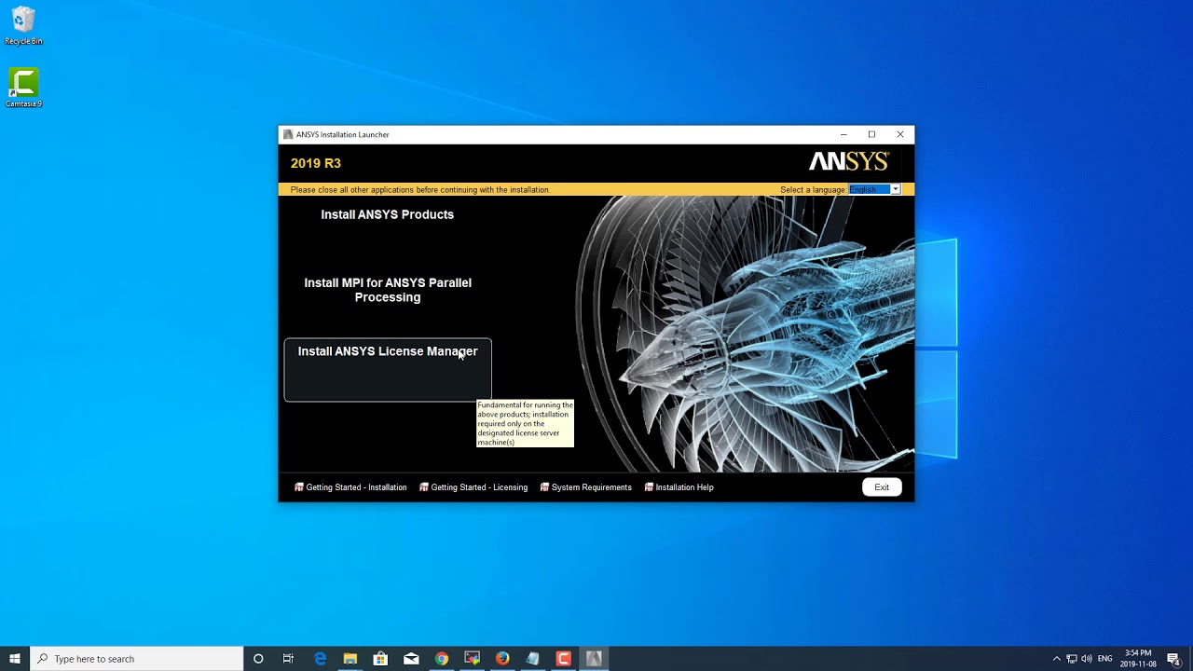Open the Mail app on taskbar

click(411, 659)
